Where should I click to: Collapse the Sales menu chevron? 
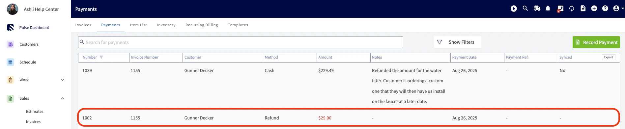63,98
